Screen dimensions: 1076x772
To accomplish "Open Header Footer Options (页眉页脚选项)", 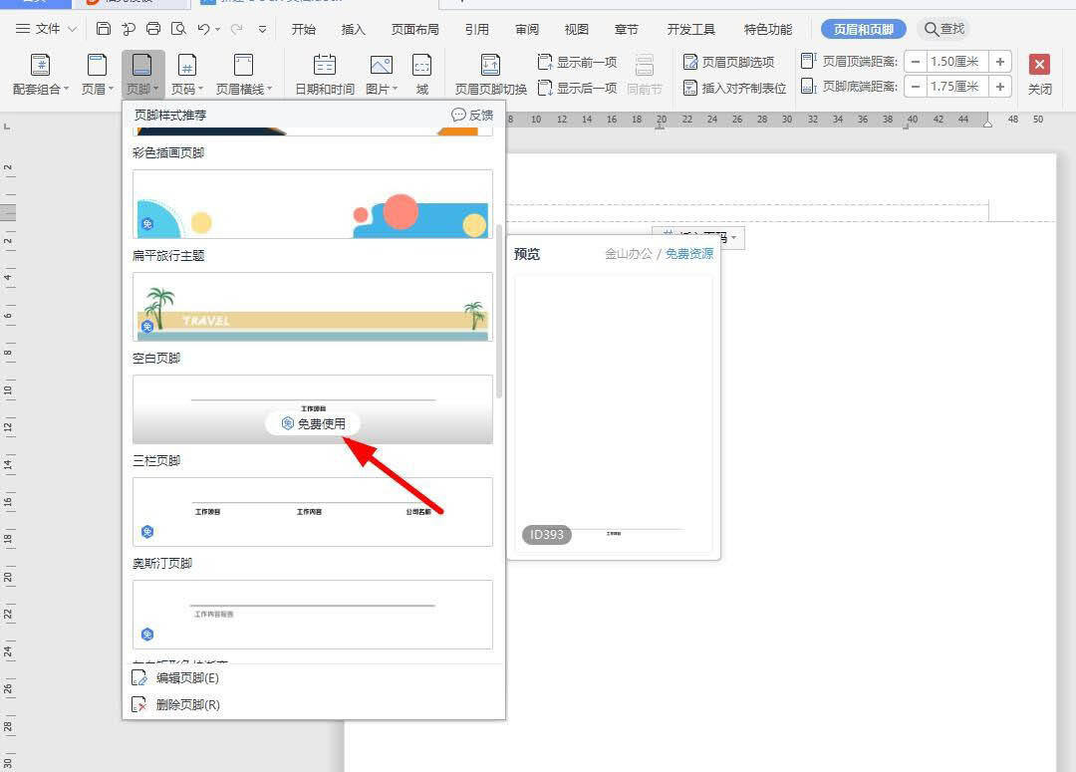I will click(728, 62).
